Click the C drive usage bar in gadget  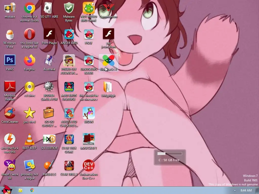(170, 154)
